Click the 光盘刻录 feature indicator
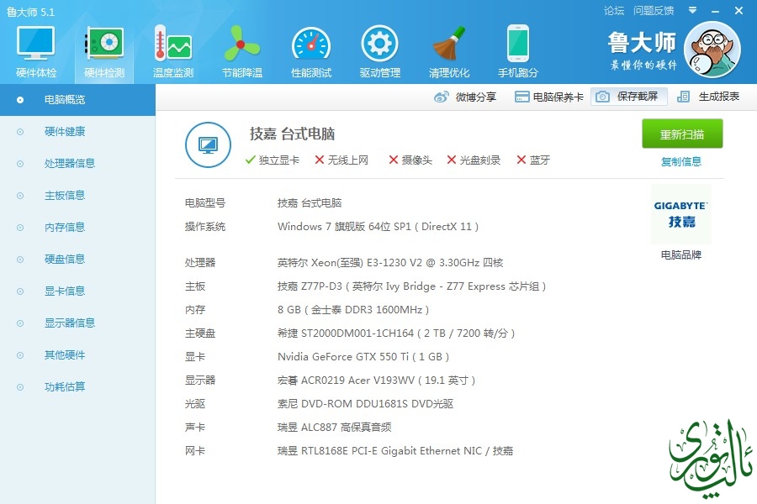 (474, 160)
